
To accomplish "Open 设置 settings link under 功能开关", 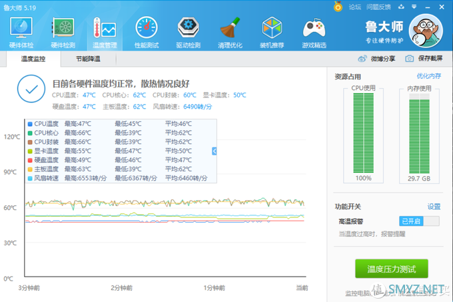I will [x=434, y=207].
